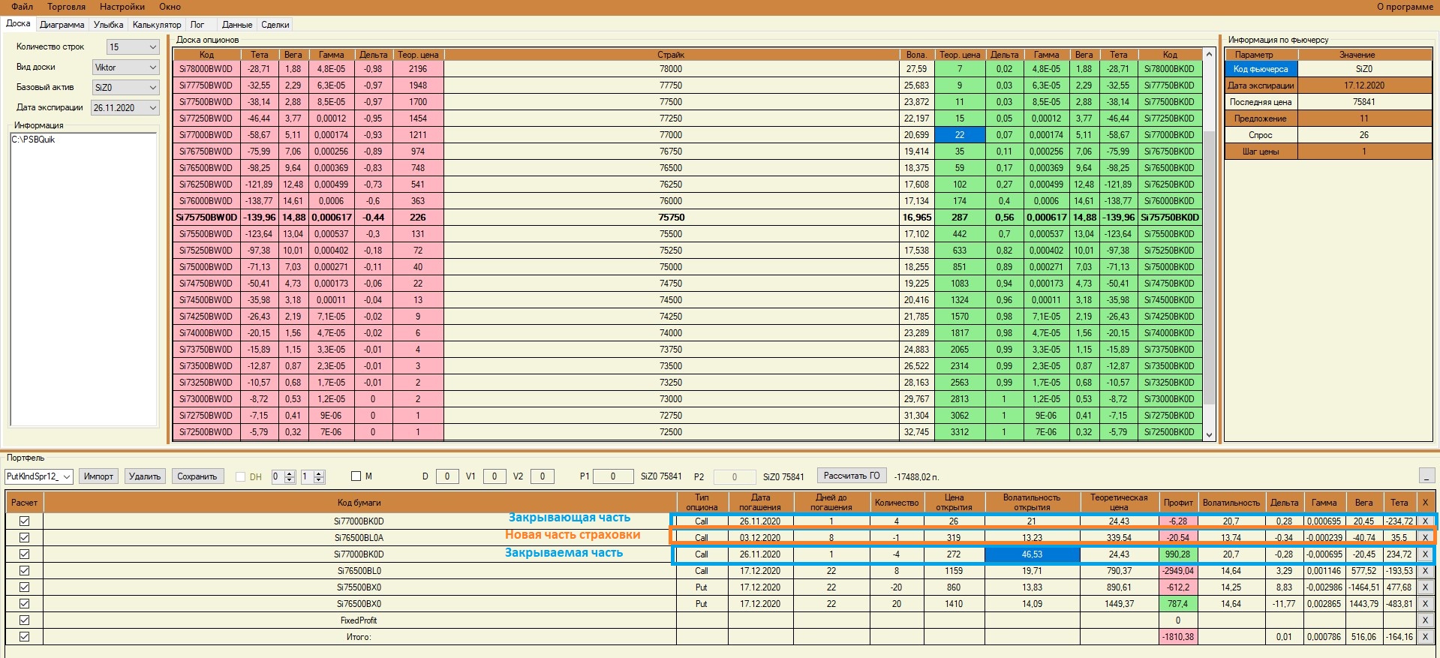The image size is (1440, 658).
Task: Select the Si72500BK0D call code
Action: (x=1170, y=432)
